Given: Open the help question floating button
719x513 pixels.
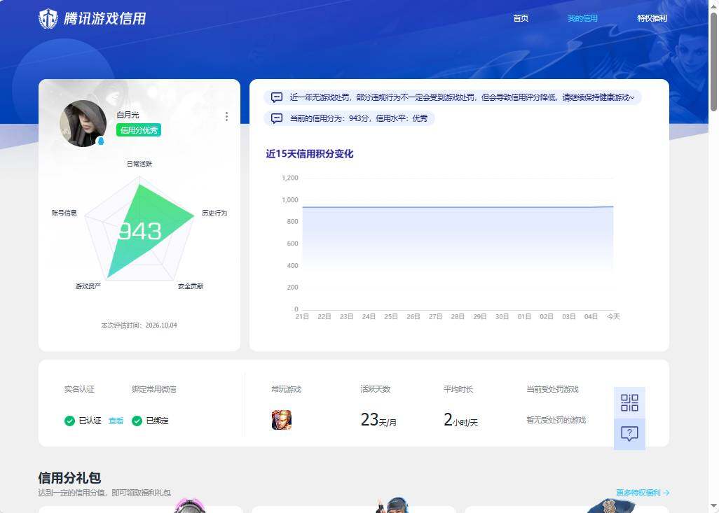Looking at the screenshot, I should (x=629, y=434).
